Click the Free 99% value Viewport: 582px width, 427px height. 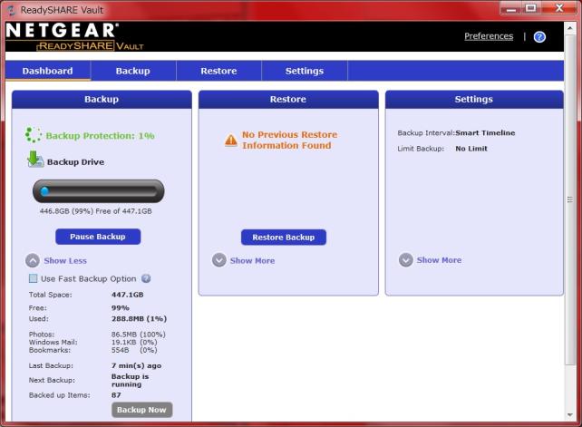(x=121, y=308)
